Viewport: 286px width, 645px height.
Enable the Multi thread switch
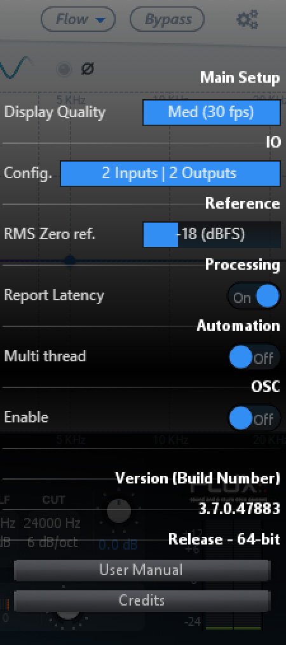(254, 357)
